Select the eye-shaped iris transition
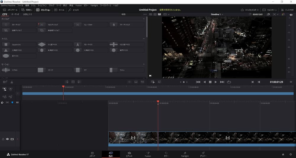The width and height of the screenshot is (296, 158). pos(19,56)
